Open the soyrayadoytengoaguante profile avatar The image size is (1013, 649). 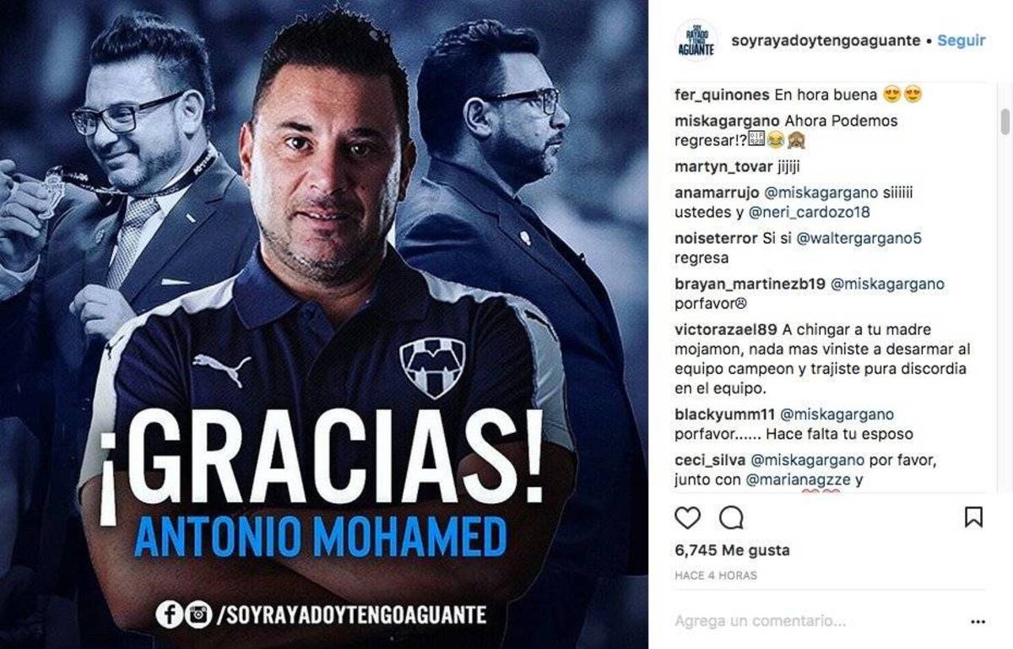[x=696, y=41]
